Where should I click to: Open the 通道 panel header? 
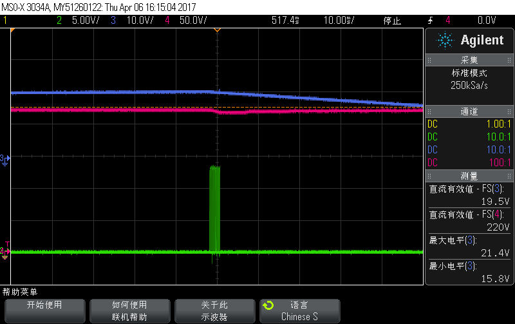pyautogui.click(x=469, y=111)
